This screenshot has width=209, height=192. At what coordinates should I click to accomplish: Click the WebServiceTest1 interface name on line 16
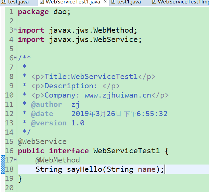(x=127, y=151)
